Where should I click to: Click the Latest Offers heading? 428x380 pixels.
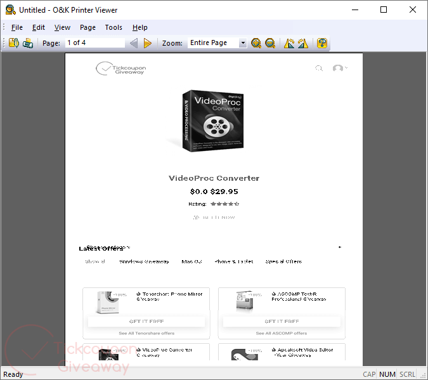pos(101,249)
